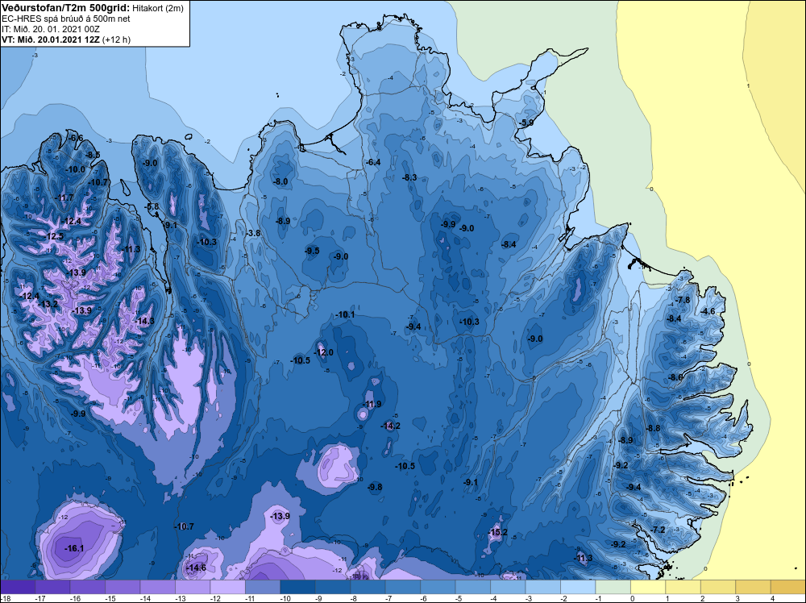Click the -8.8 temperature label
Screen dimensions: 806x603
[653, 428]
